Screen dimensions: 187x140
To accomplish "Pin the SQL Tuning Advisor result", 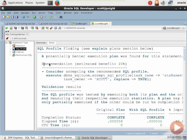I will (x=7, y=38).
